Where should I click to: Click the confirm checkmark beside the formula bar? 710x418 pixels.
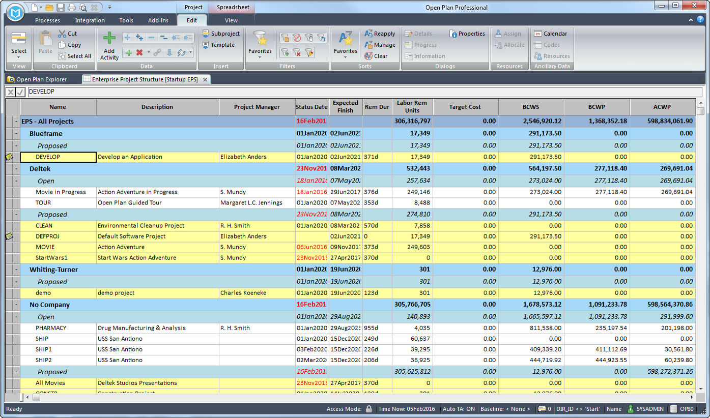point(20,92)
